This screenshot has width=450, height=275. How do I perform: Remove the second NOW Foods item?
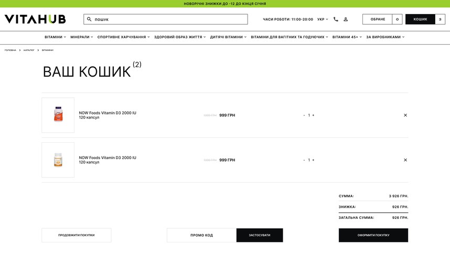pos(405,160)
